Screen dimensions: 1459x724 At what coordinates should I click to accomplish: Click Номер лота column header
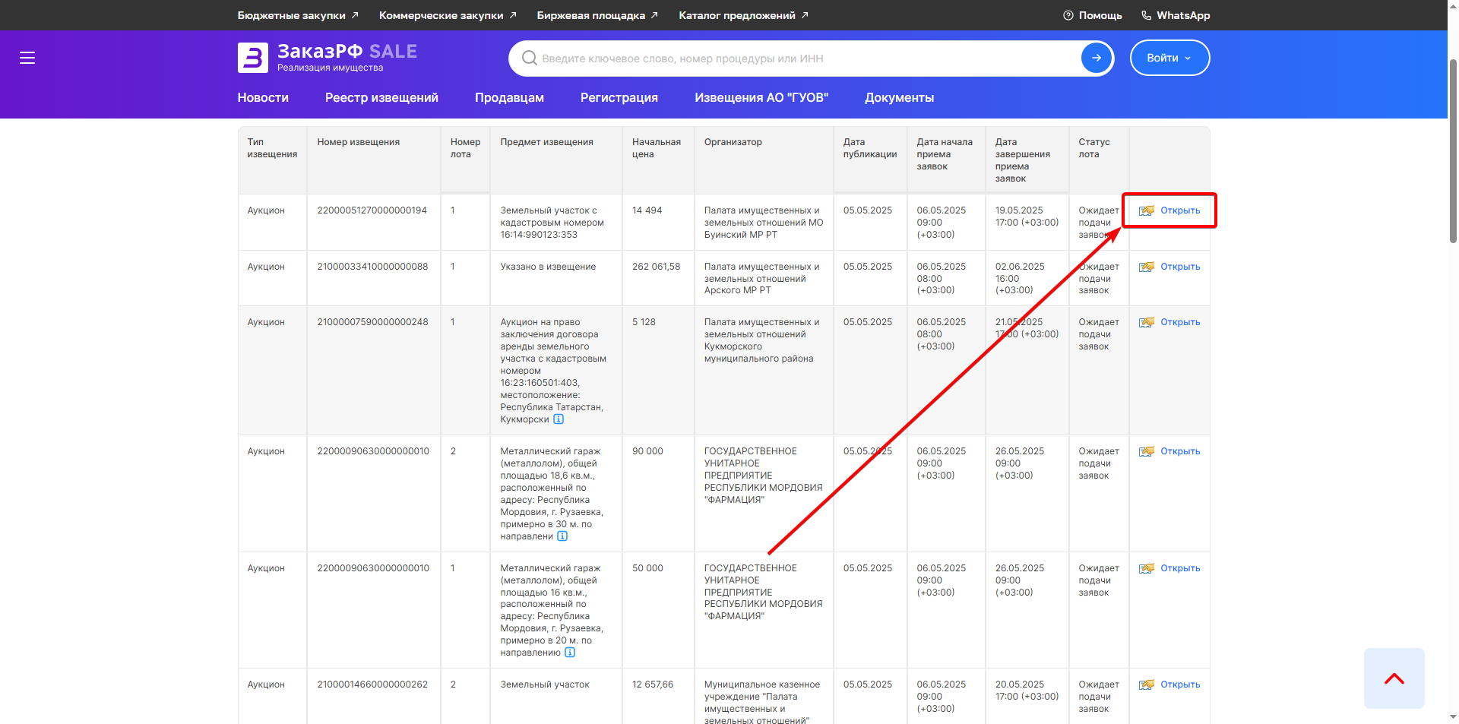click(x=465, y=148)
